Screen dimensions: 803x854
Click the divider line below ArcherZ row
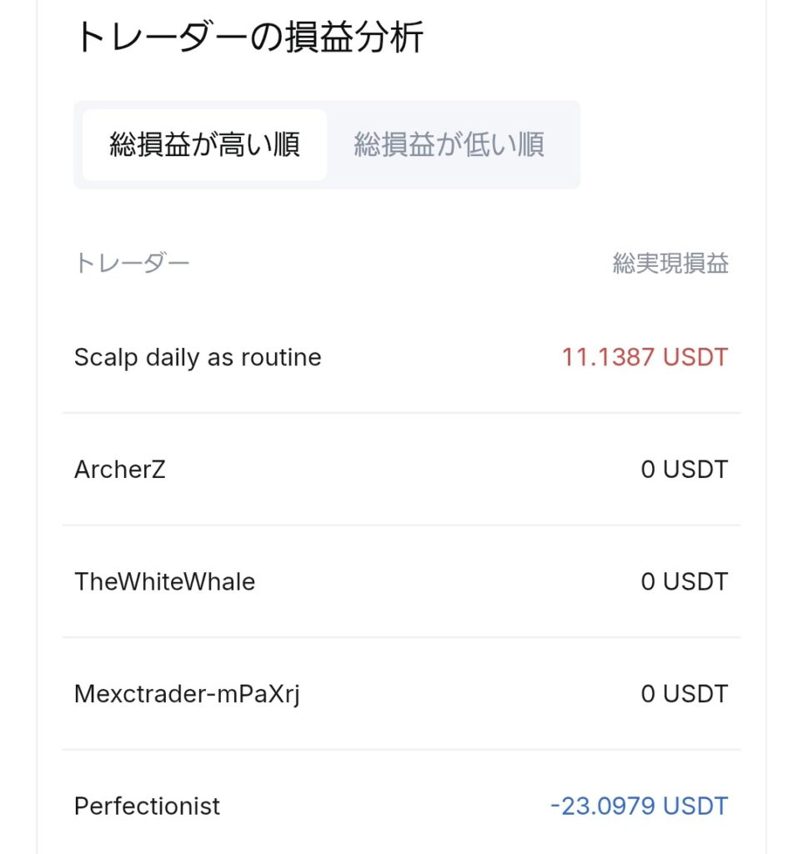(400, 525)
